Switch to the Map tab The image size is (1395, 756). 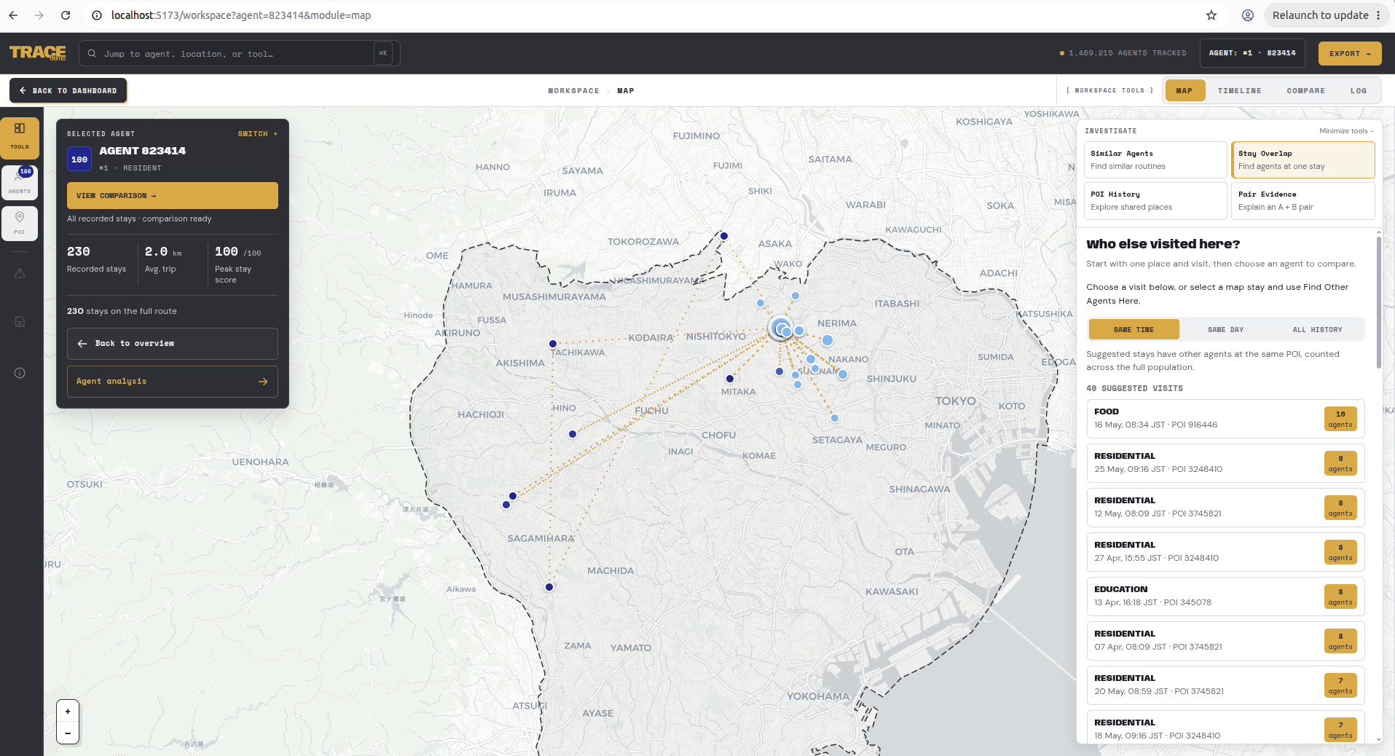click(x=1184, y=90)
